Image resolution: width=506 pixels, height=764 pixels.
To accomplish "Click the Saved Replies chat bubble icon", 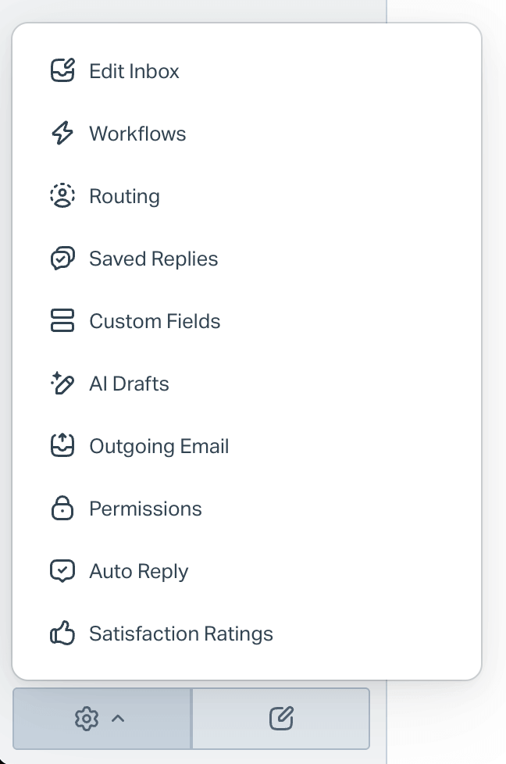I will (62, 259).
